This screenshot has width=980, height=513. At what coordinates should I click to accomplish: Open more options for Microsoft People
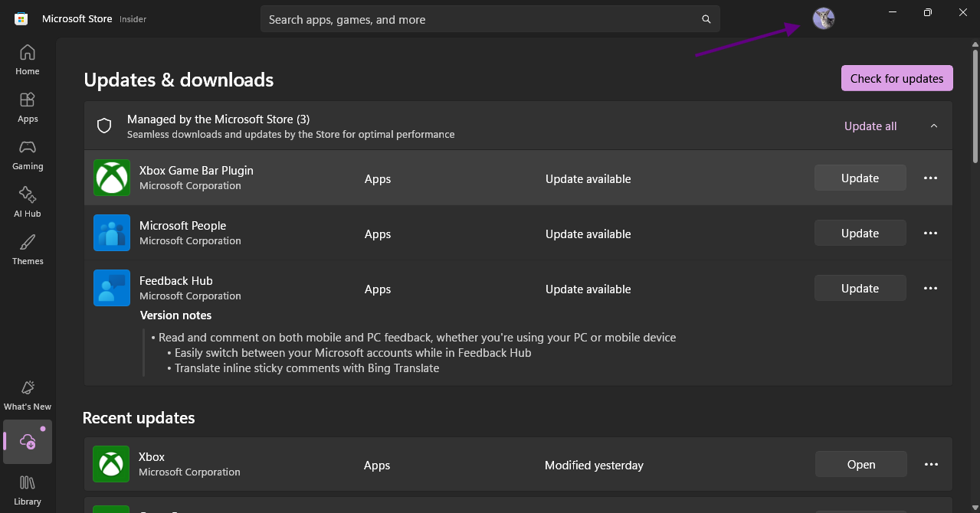coord(930,233)
